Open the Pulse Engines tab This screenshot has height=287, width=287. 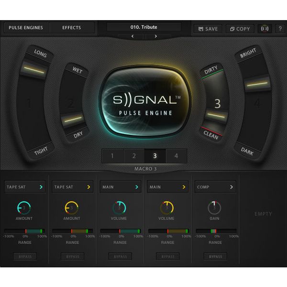click(26, 28)
